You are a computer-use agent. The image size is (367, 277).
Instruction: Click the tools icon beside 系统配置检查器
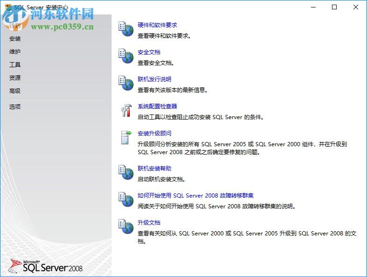pos(127,110)
